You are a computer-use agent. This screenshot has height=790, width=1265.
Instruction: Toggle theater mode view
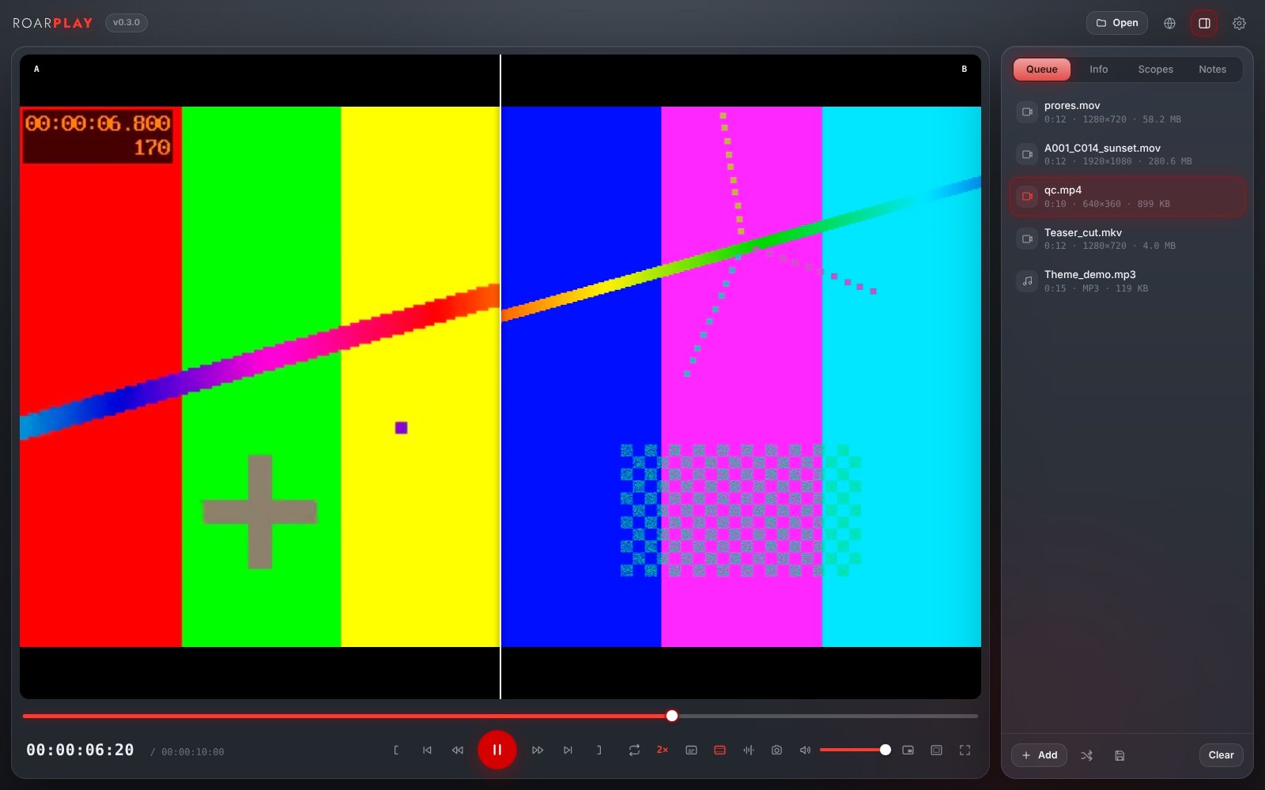(936, 750)
